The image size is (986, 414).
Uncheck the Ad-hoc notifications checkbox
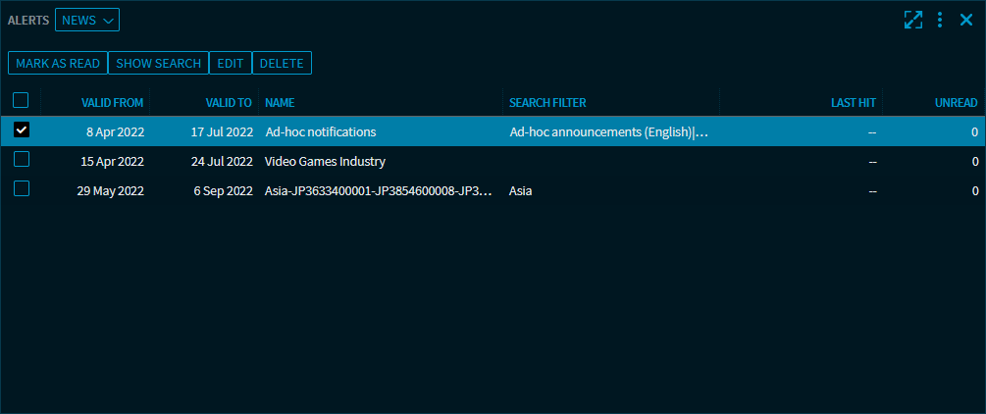21,130
